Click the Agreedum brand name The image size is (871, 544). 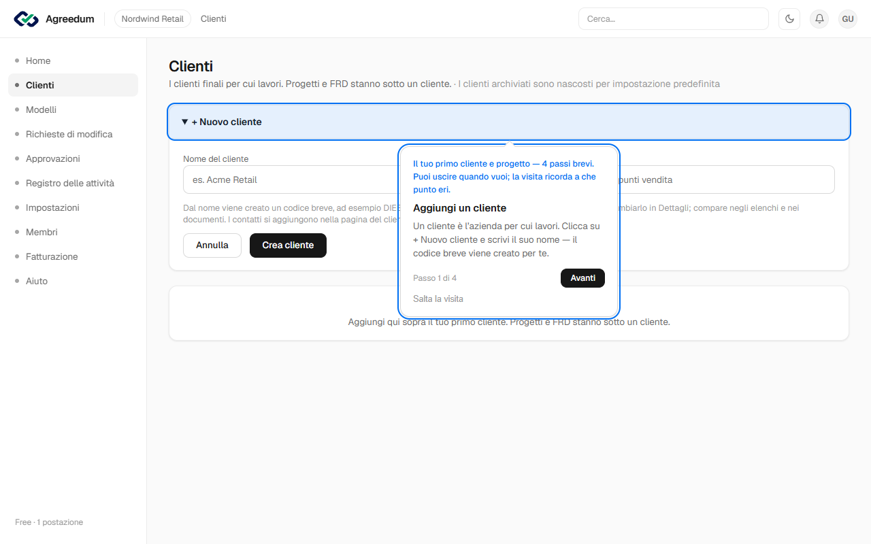tap(70, 19)
